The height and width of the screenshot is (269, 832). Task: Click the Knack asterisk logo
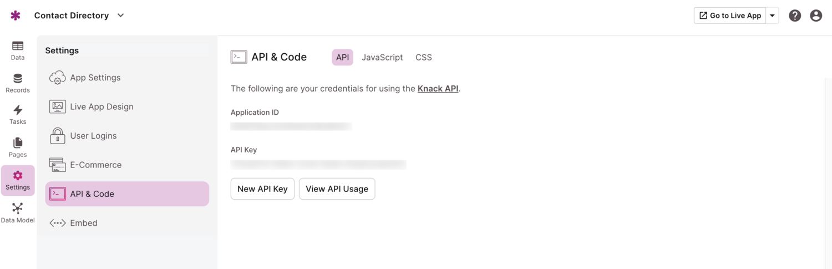coord(16,16)
